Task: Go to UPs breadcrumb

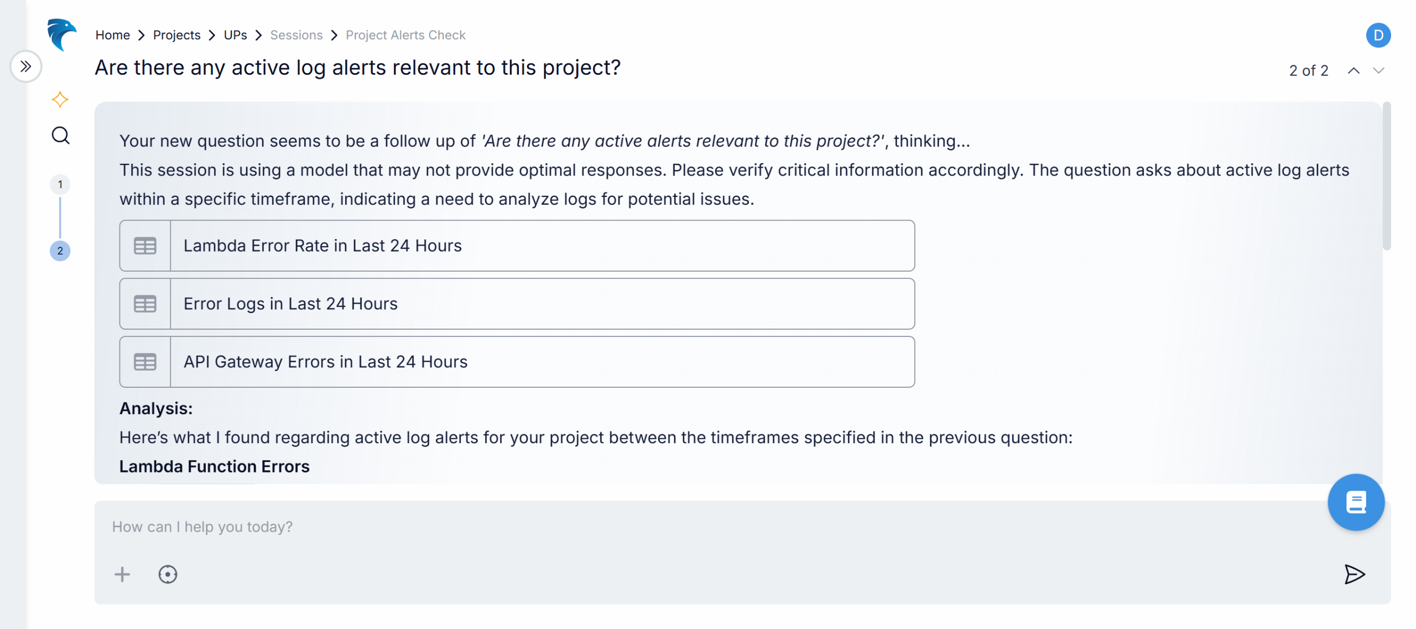Action: (x=235, y=35)
